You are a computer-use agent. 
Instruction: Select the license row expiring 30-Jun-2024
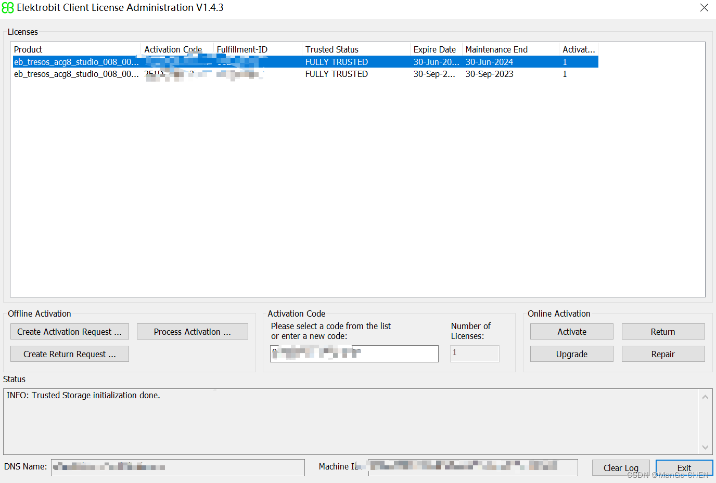click(305, 62)
